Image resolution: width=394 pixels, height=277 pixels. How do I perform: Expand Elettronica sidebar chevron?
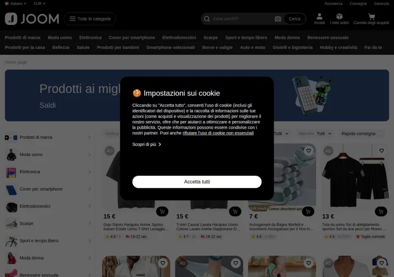[90, 172]
